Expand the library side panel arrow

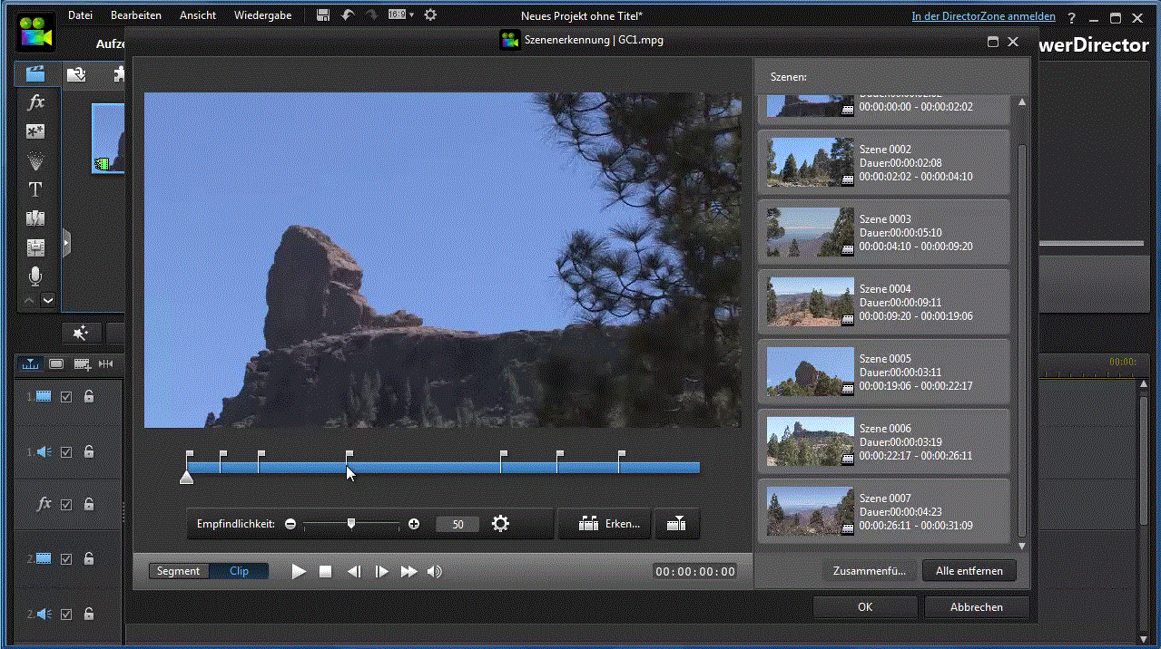point(65,243)
